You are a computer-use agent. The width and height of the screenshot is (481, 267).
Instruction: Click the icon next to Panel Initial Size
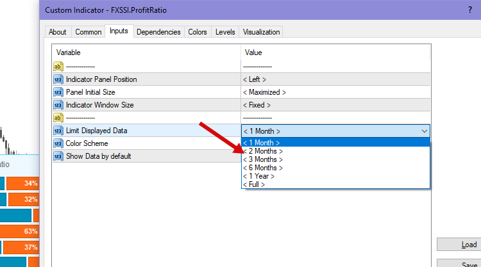click(x=58, y=92)
